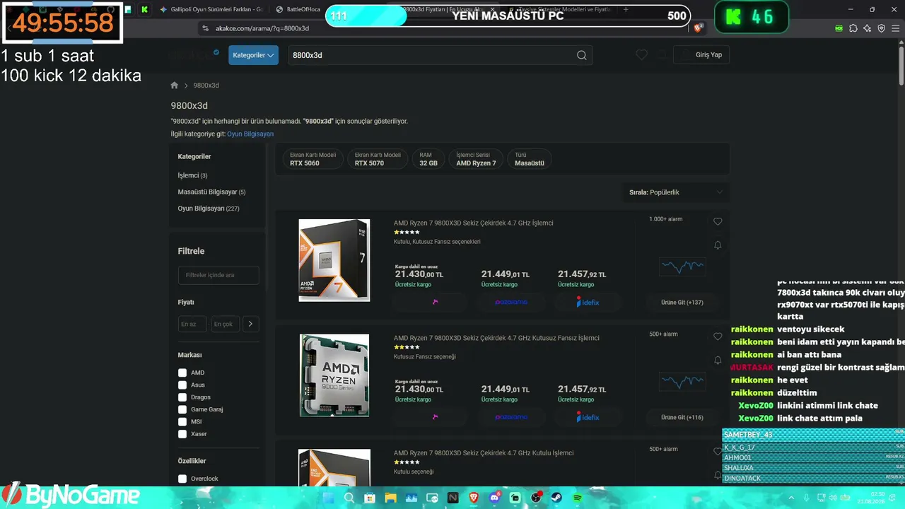Image resolution: width=905 pixels, height=509 pixels.
Task: Open Brave Shields icon in address bar
Action: [699, 28]
